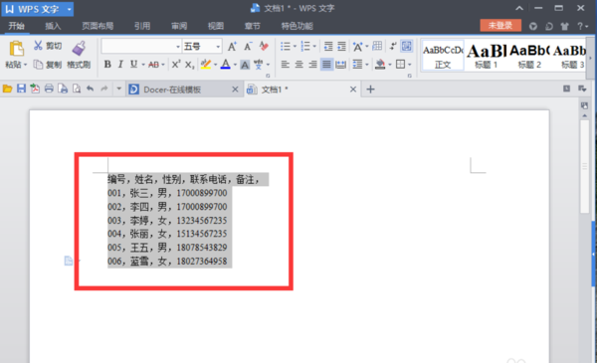Apply the 标题 1 style
Screen dimensions: 597x363
pyautogui.click(x=487, y=56)
